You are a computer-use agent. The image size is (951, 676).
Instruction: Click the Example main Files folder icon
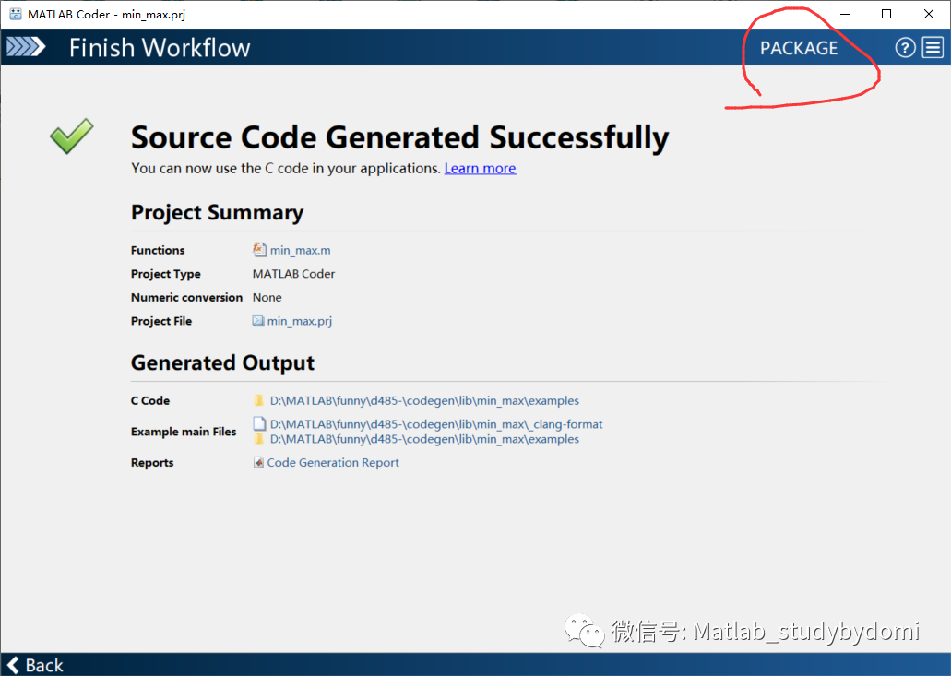(x=259, y=438)
